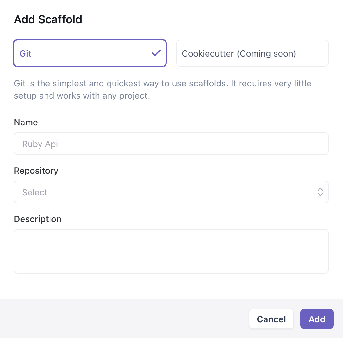Choose the Cookiecutter (Coming soon) option
Screen dimensions: 343x338
click(252, 53)
